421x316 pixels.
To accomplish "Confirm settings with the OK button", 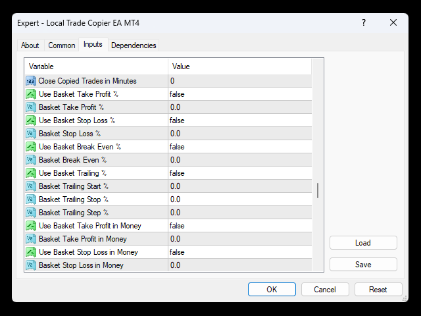I will click(272, 290).
